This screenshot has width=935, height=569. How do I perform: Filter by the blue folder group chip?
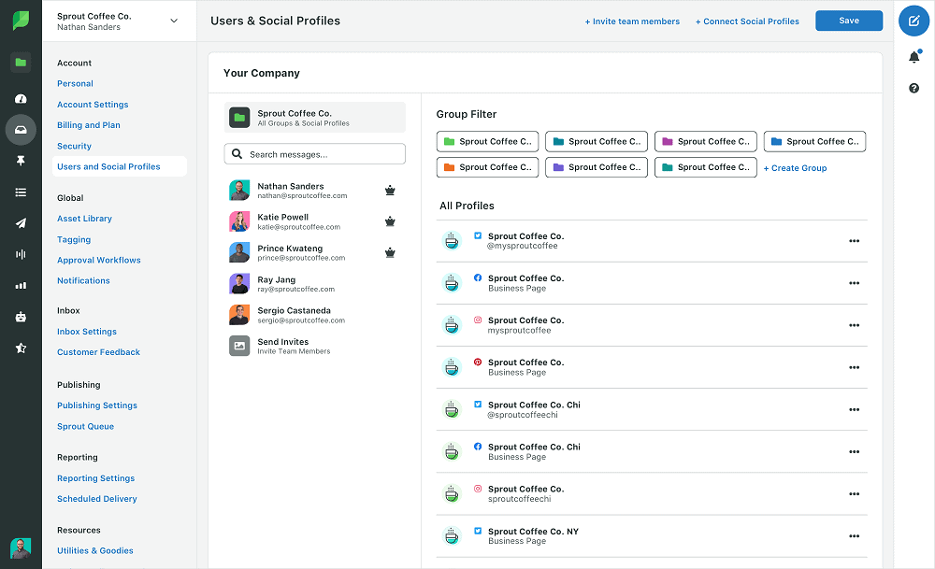(x=814, y=142)
